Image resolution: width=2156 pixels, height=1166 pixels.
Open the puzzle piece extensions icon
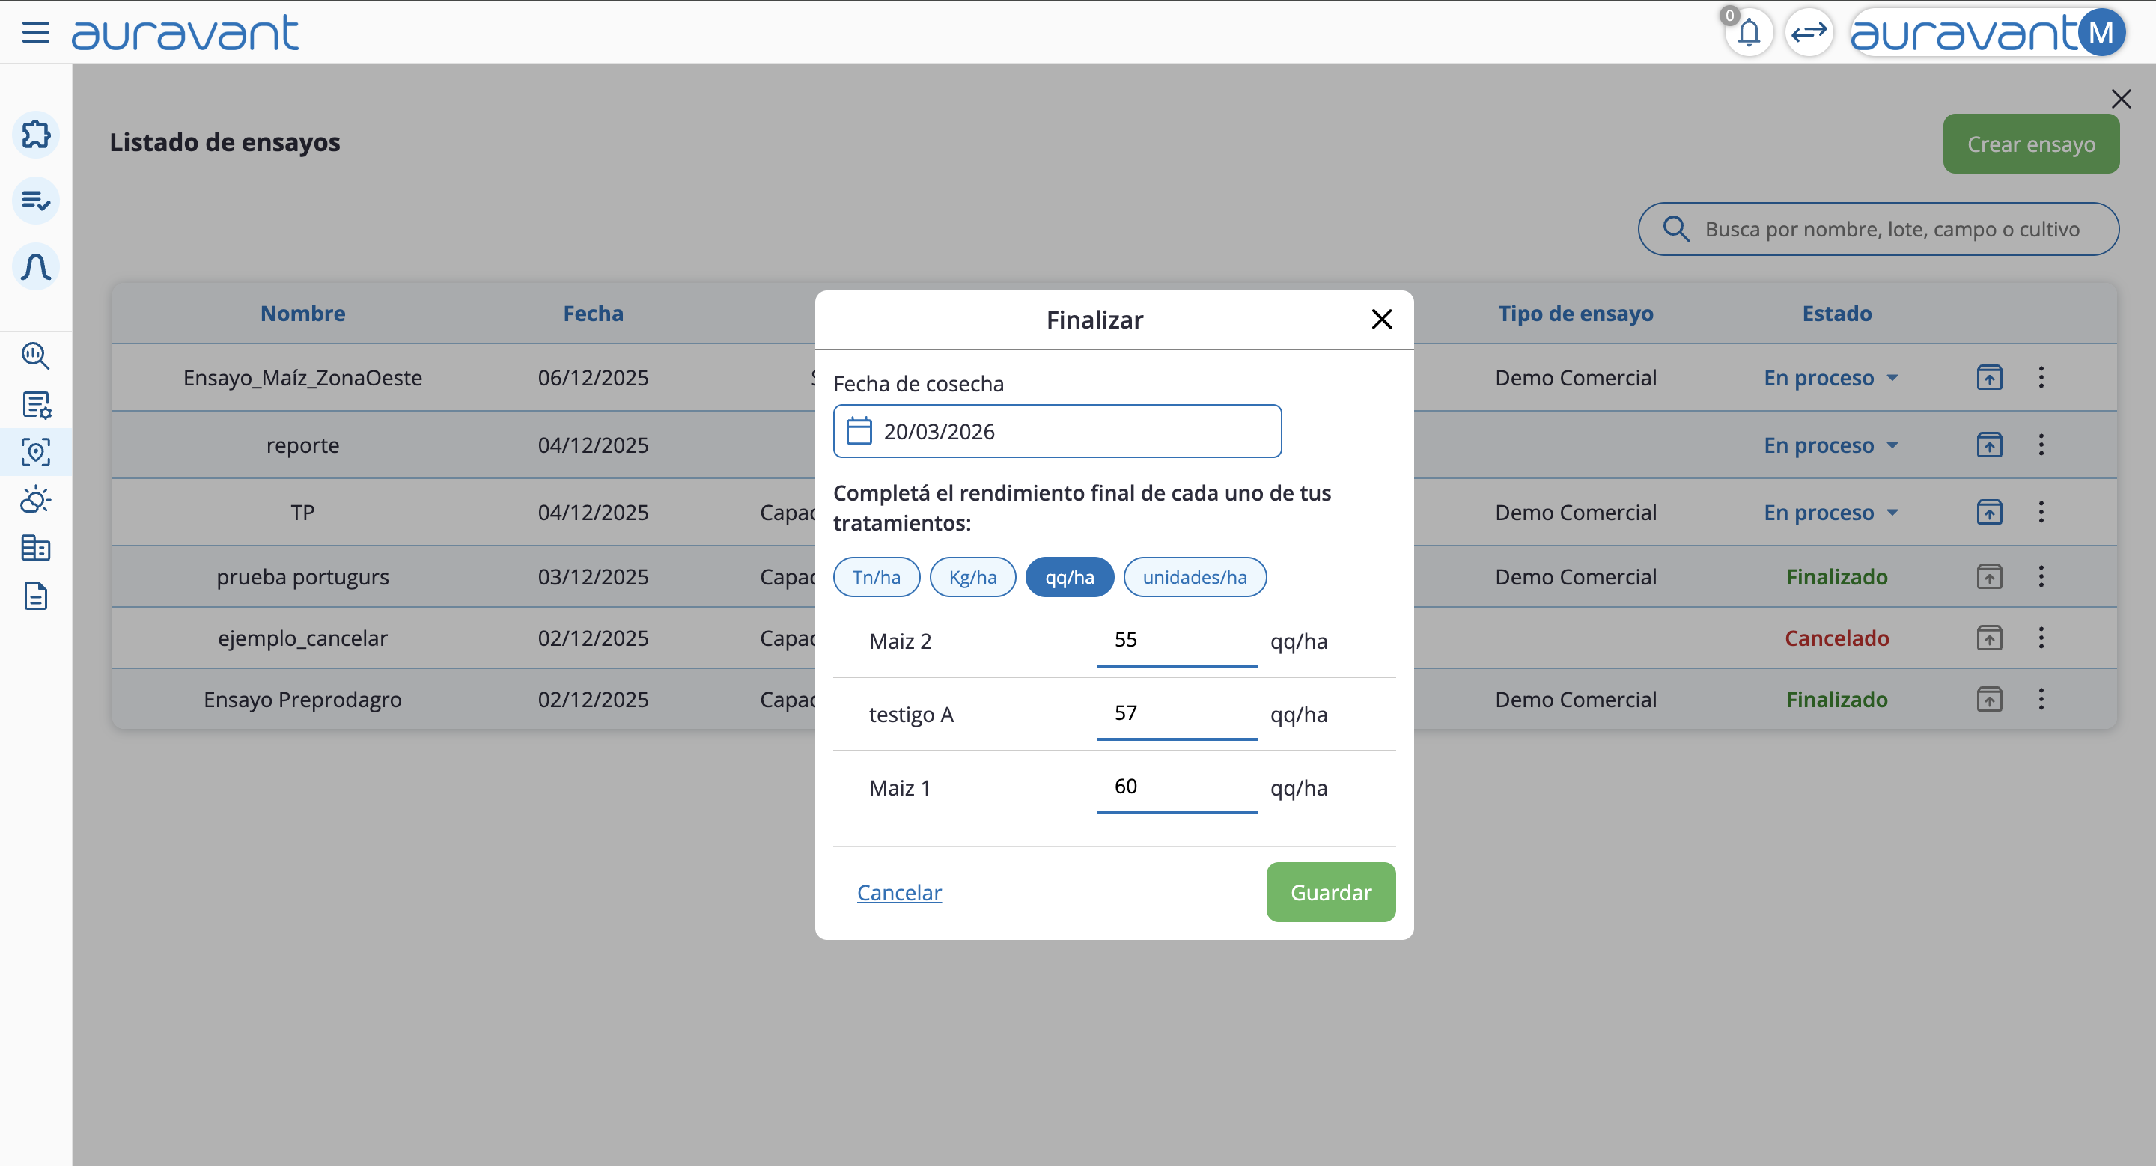coord(36,135)
